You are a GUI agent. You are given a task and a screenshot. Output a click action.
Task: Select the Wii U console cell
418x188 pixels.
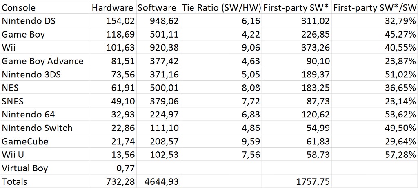click(45, 154)
